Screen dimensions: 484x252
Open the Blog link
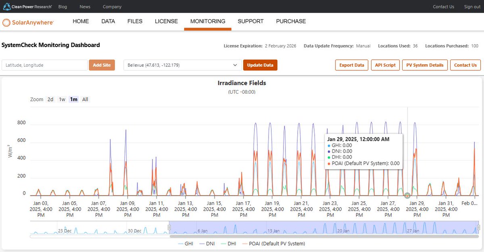[63, 7]
